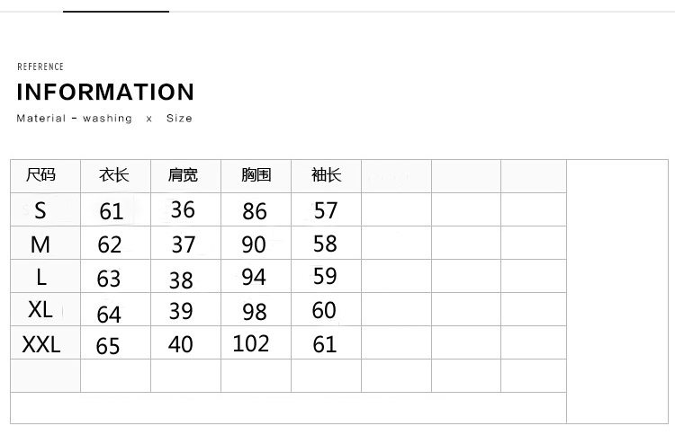This screenshot has width=675, height=435.
Task: Select the XL row label
Action: [40, 310]
